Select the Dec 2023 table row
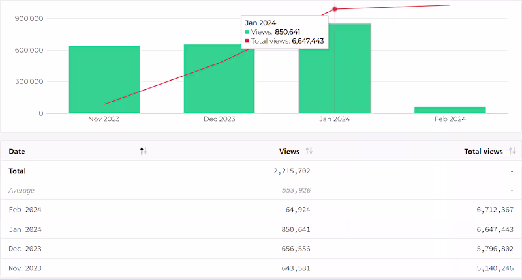The image size is (522, 280). click(x=261, y=249)
